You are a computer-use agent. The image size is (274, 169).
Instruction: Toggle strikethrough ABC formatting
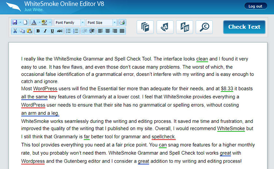60,31
